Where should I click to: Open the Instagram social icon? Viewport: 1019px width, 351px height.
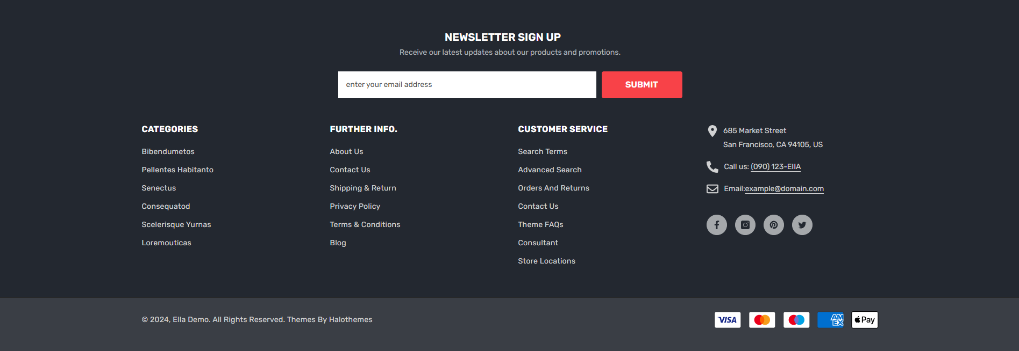pos(745,225)
